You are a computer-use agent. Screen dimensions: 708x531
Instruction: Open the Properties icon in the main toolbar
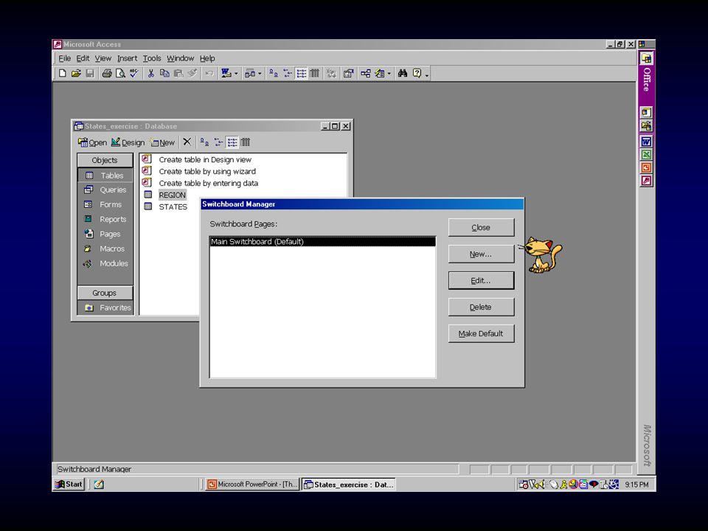click(x=348, y=73)
